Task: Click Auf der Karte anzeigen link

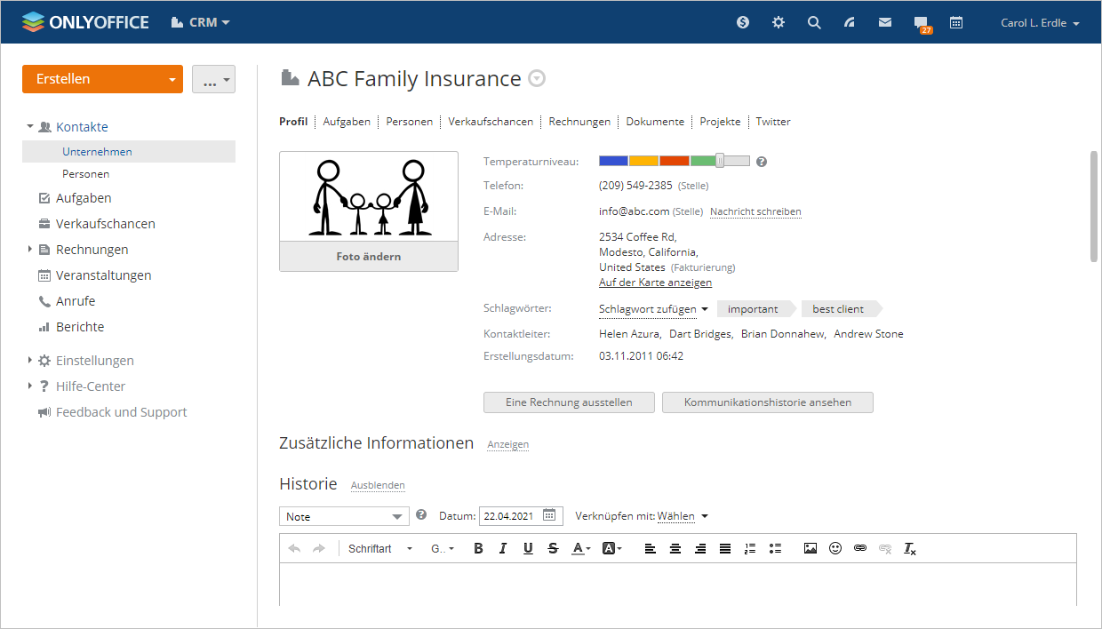Action: pyautogui.click(x=655, y=283)
